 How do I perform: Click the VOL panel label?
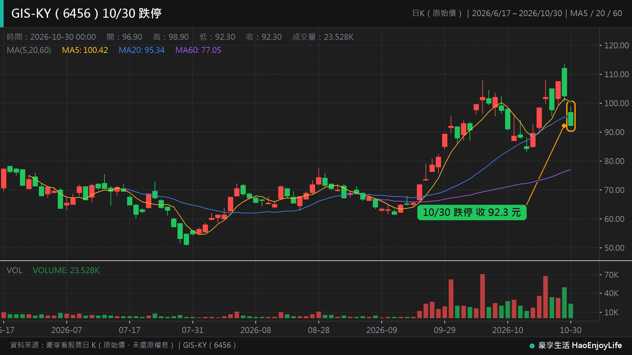click(14, 270)
